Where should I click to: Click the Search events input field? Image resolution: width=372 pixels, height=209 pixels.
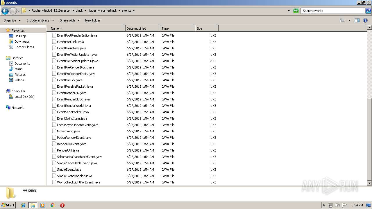tap(333, 11)
